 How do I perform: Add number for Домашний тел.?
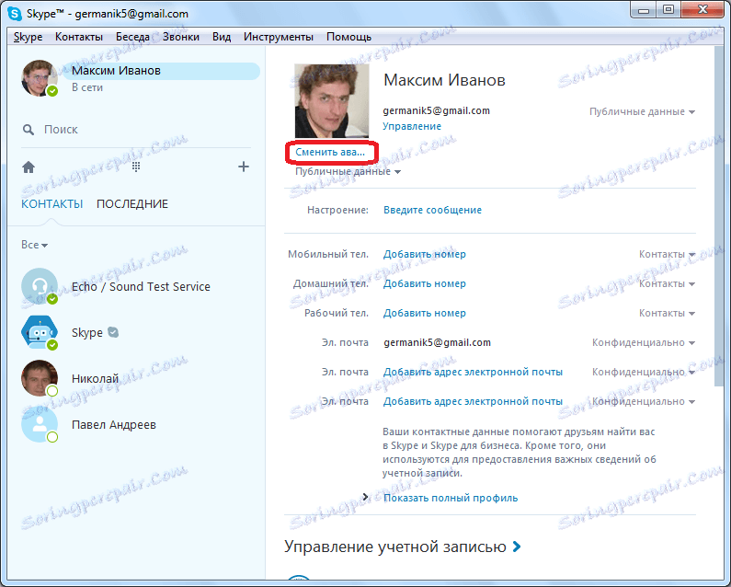[424, 283]
